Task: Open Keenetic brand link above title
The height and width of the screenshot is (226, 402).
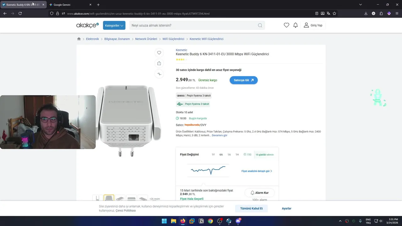Action: coord(182,50)
